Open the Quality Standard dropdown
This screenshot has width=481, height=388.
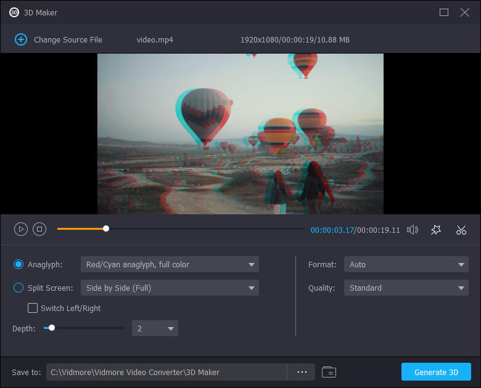[406, 288]
